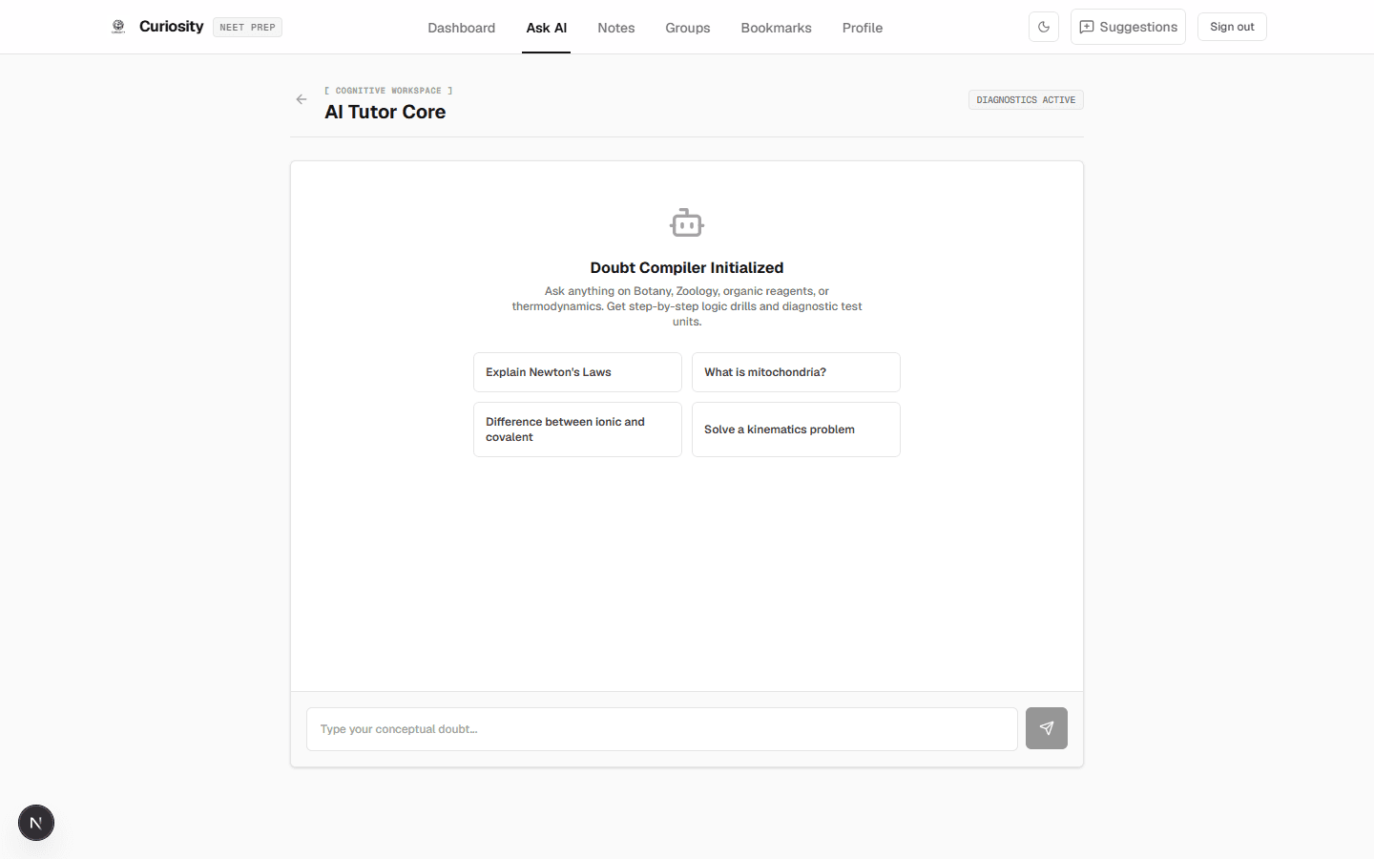
Task: Open the Suggestions button
Action: [1128, 27]
